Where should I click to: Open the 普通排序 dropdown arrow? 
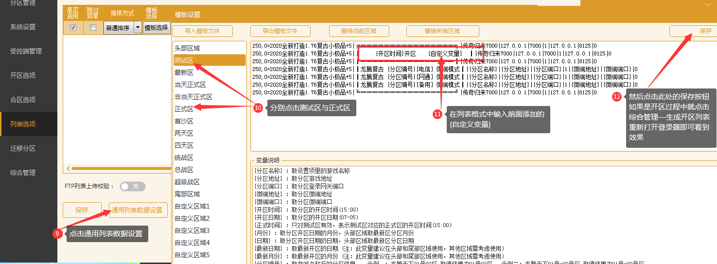pyautogui.click(x=138, y=28)
